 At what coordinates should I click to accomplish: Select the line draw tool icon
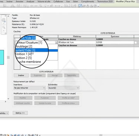point(80,6)
